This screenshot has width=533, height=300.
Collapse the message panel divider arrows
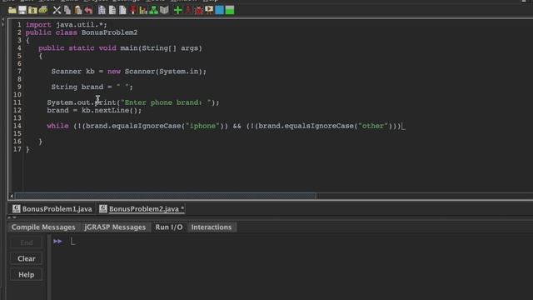(x=12, y=217)
